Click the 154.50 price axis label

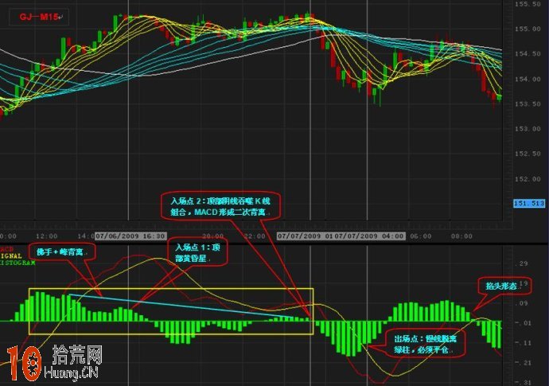click(528, 54)
